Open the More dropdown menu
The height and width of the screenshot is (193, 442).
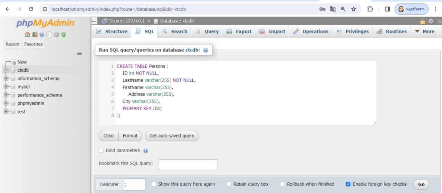point(424,31)
